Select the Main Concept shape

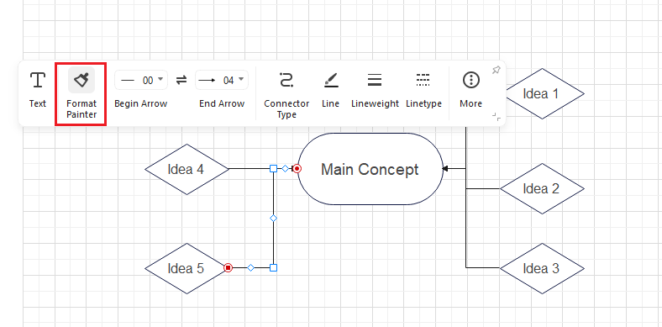click(x=370, y=169)
